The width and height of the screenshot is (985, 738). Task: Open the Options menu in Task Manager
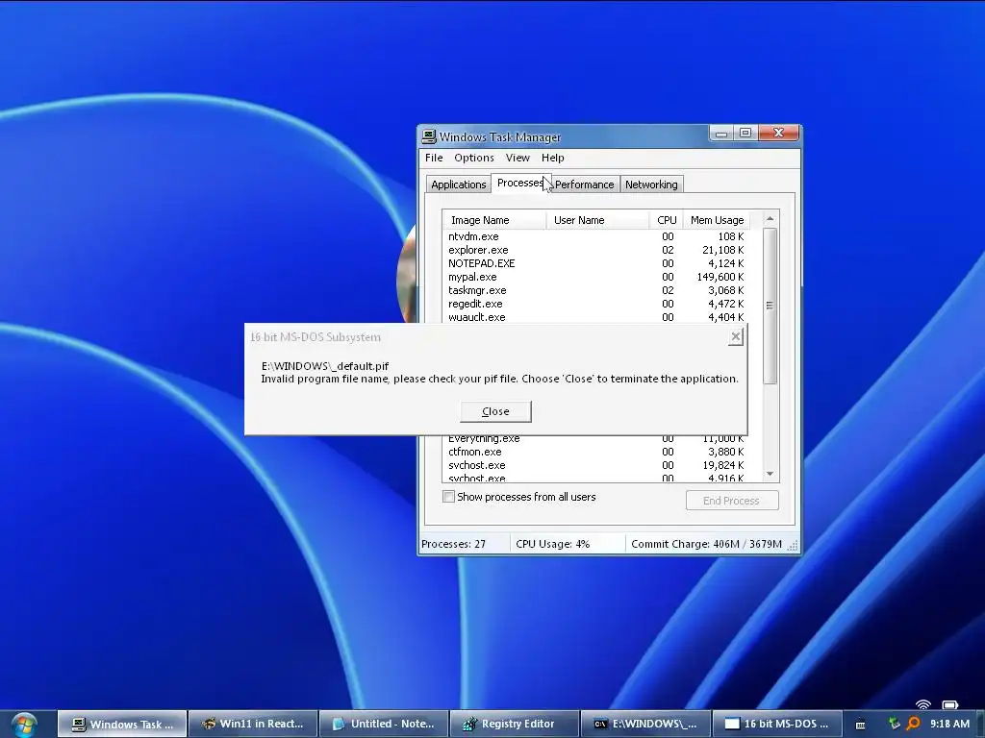tap(473, 158)
